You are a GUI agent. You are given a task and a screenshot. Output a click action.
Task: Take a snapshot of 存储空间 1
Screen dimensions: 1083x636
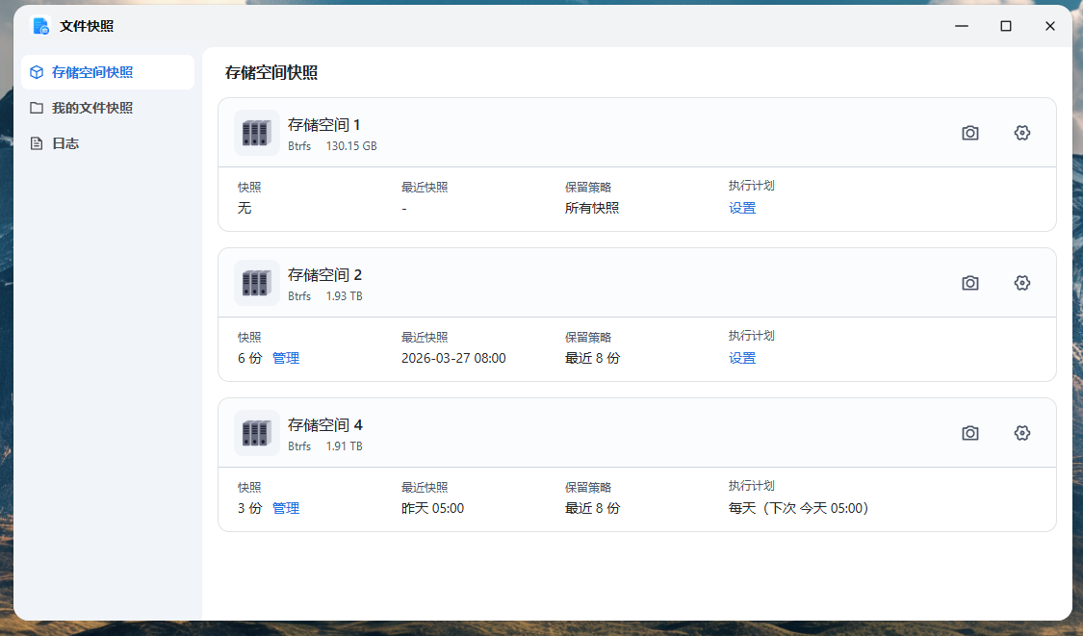click(970, 133)
